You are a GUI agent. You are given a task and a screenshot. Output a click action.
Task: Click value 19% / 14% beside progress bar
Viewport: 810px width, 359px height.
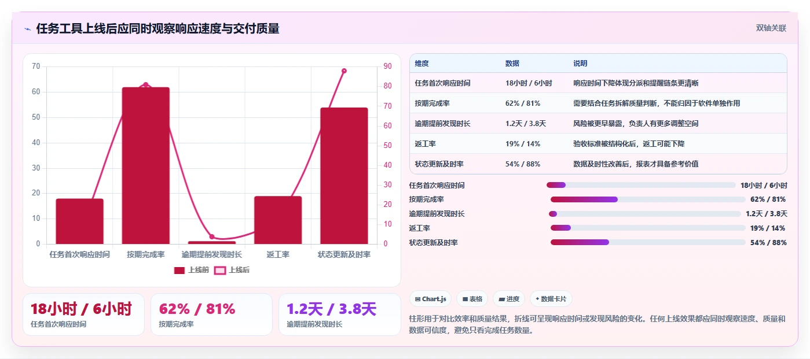point(768,228)
